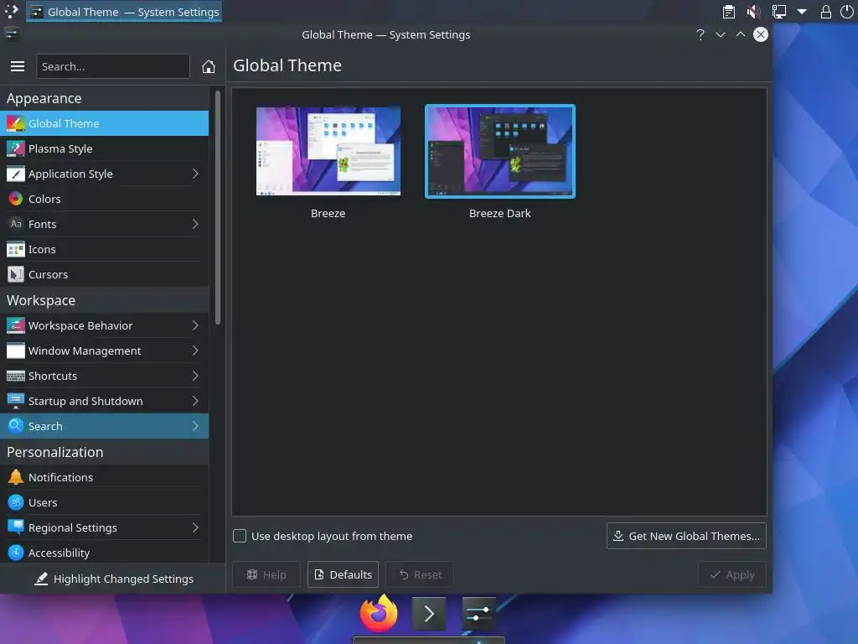The image size is (858, 644).
Task: Expand Search category chevron
Action: (195, 427)
